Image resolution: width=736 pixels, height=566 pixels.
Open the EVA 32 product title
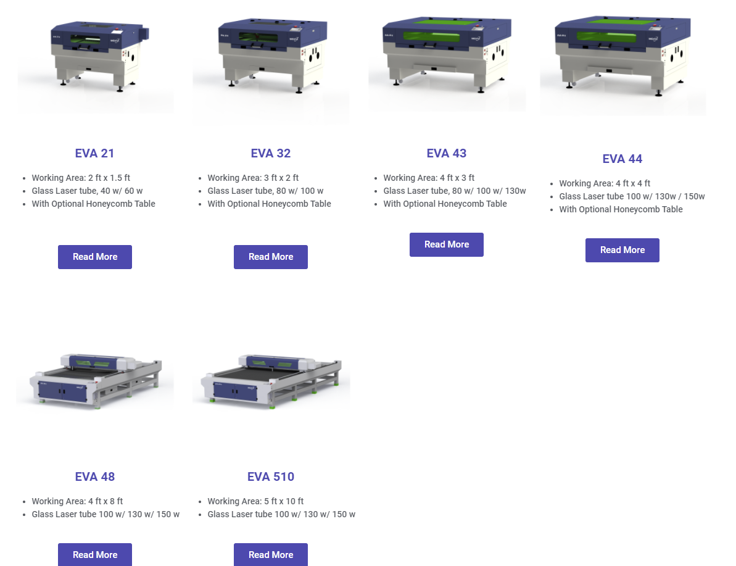271,153
